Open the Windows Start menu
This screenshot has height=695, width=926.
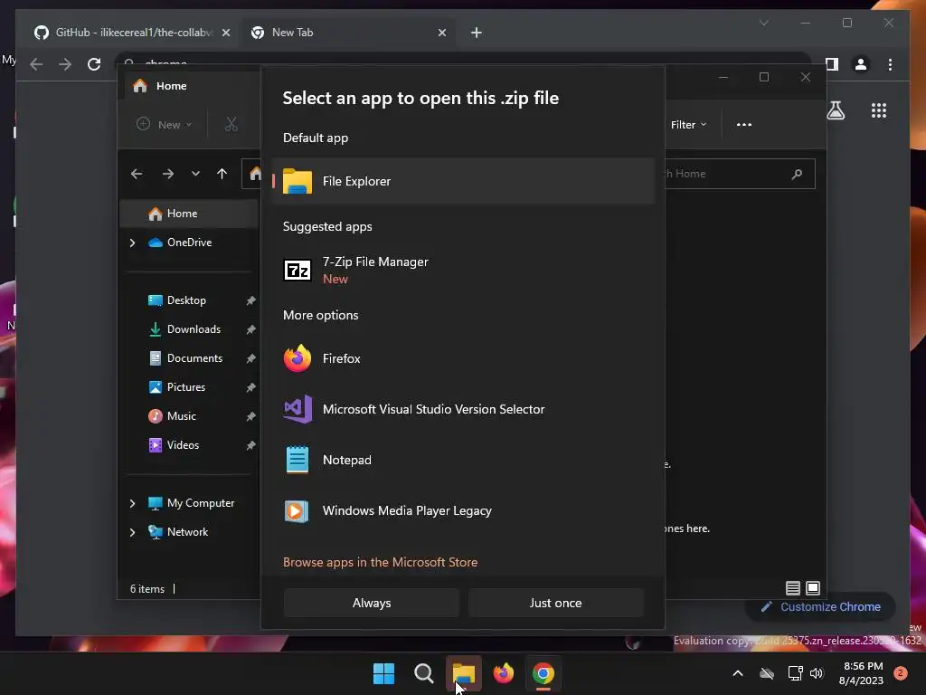(x=383, y=673)
